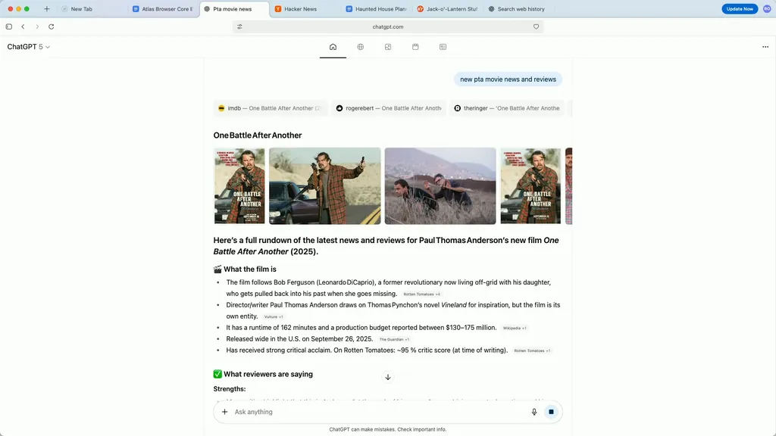Screen dimensions: 776x436
Task: Click the plus icon in the Ask anything bar
Action: [x=224, y=411]
